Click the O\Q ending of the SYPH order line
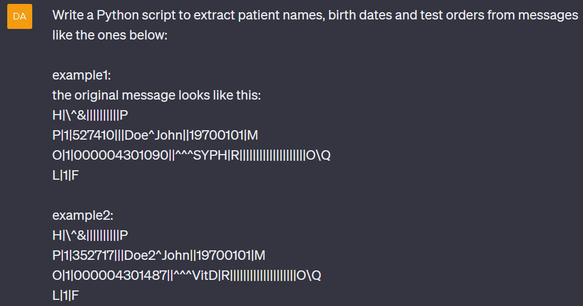Image resolution: width=583 pixels, height=306 pixels. 318,155
